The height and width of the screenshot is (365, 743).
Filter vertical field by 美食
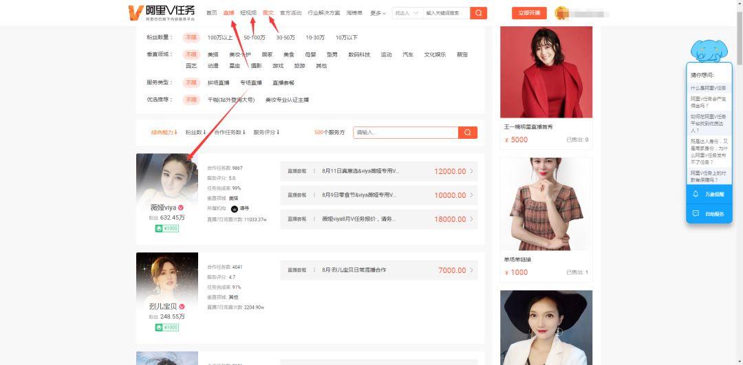click(x=289, y=54)
